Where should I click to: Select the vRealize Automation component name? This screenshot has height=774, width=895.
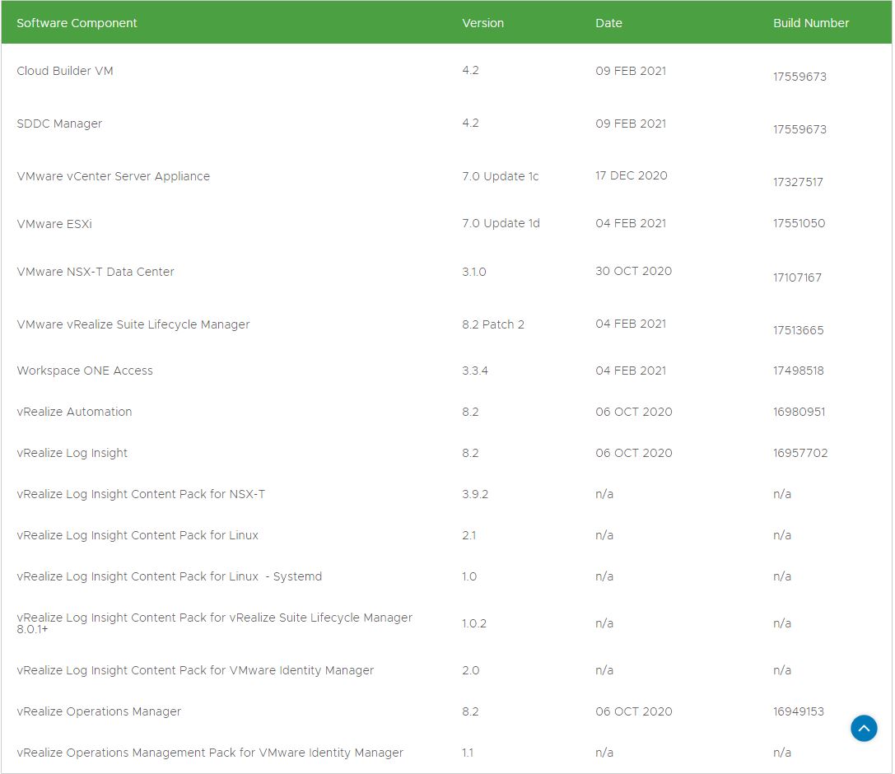click(74, 412)
